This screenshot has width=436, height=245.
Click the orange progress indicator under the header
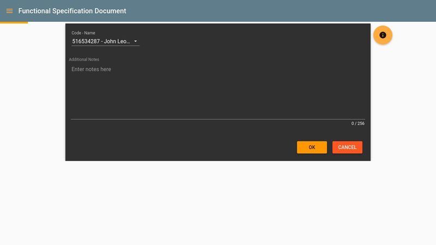pyautogui.click(x=14, y=22)
